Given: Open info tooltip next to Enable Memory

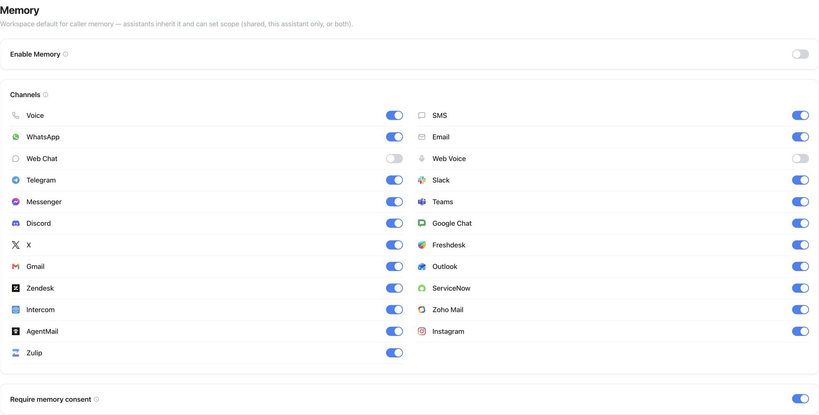Looking at the screenshot, I should tap(66, 54).
